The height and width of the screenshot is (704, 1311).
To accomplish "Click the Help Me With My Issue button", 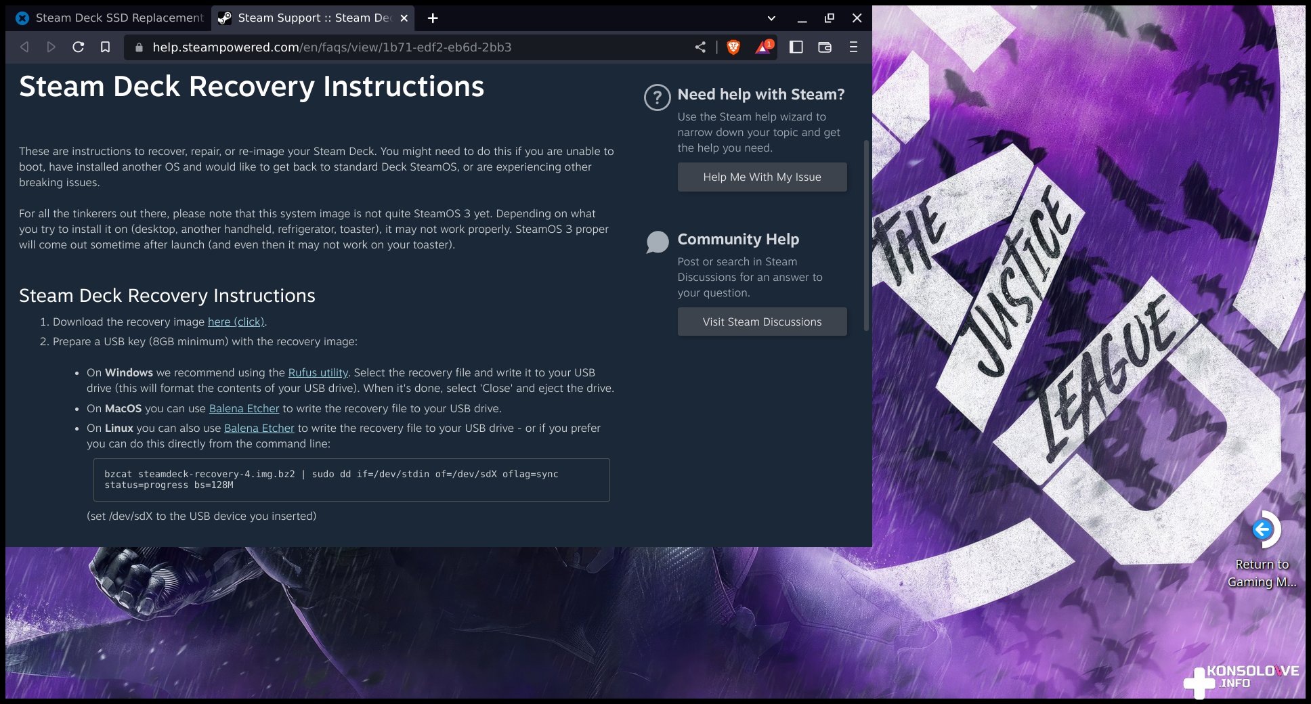I will tap(762, 177).
